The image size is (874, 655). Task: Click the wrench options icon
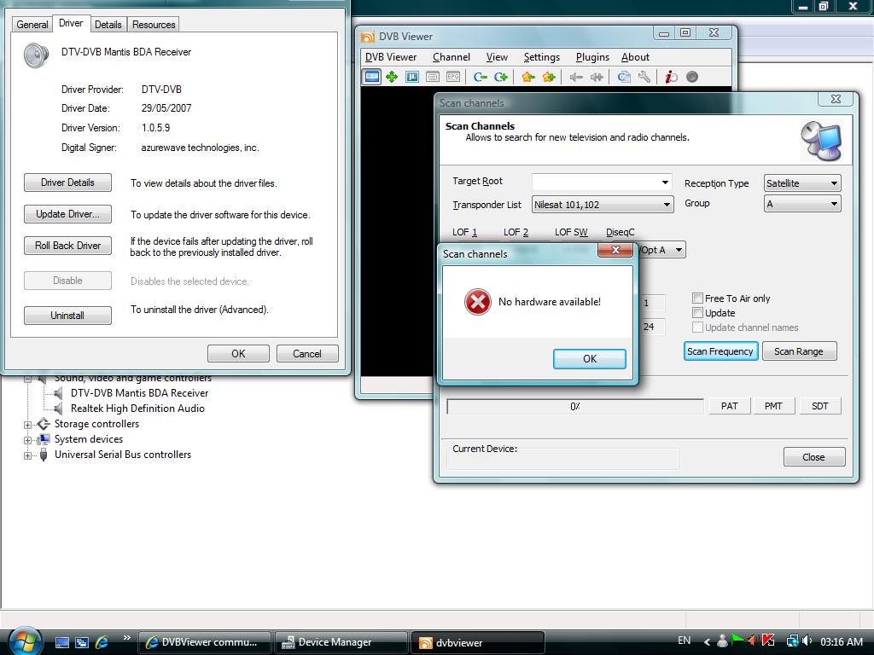644,77
